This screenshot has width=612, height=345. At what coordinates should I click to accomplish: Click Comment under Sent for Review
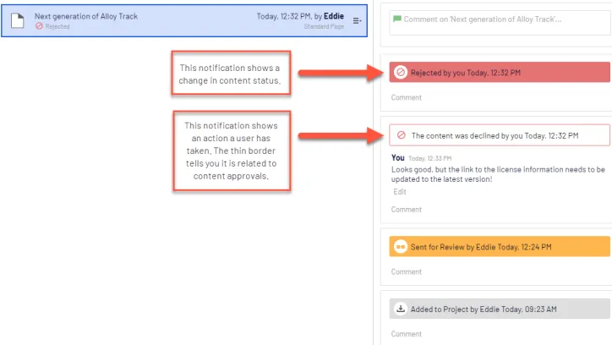(x=407, y=271)
